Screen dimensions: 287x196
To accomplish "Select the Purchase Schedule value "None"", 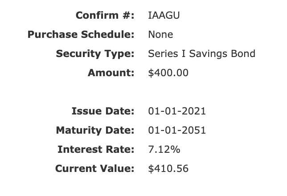I will (x=160, y=34).
